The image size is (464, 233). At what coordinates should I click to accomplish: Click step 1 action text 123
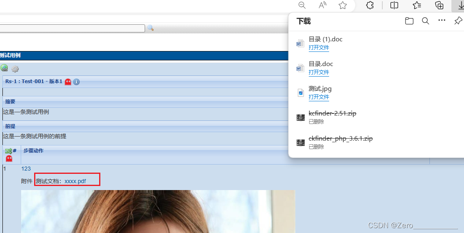(x=26, y=169)
